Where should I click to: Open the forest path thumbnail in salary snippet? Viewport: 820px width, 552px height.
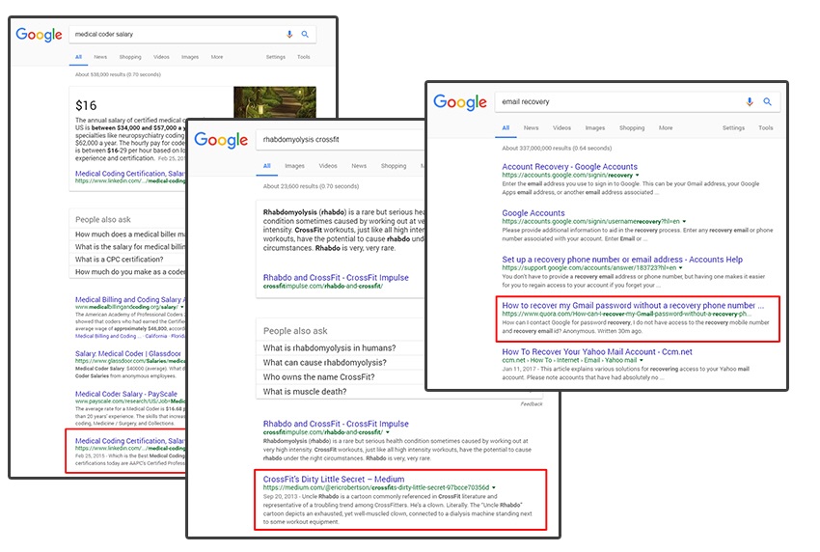(275, 102)
